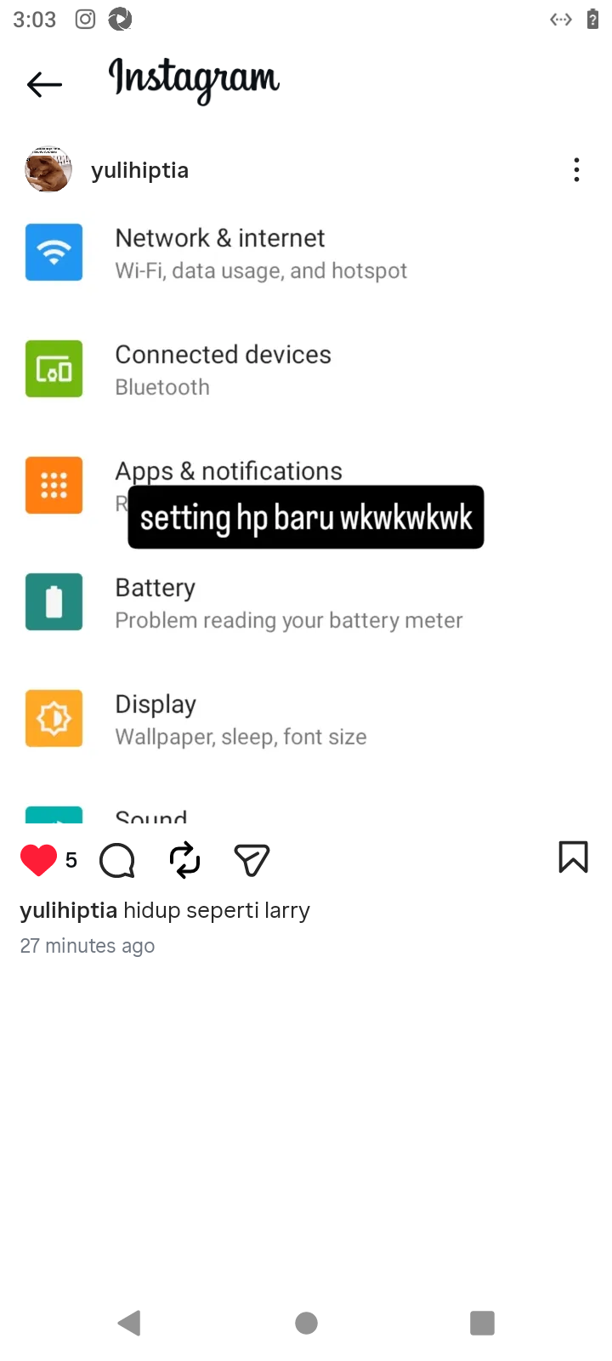Tap green Connected devices icon
The image size is (612, 1361).
pyautogui.click(x=54, y=368)
